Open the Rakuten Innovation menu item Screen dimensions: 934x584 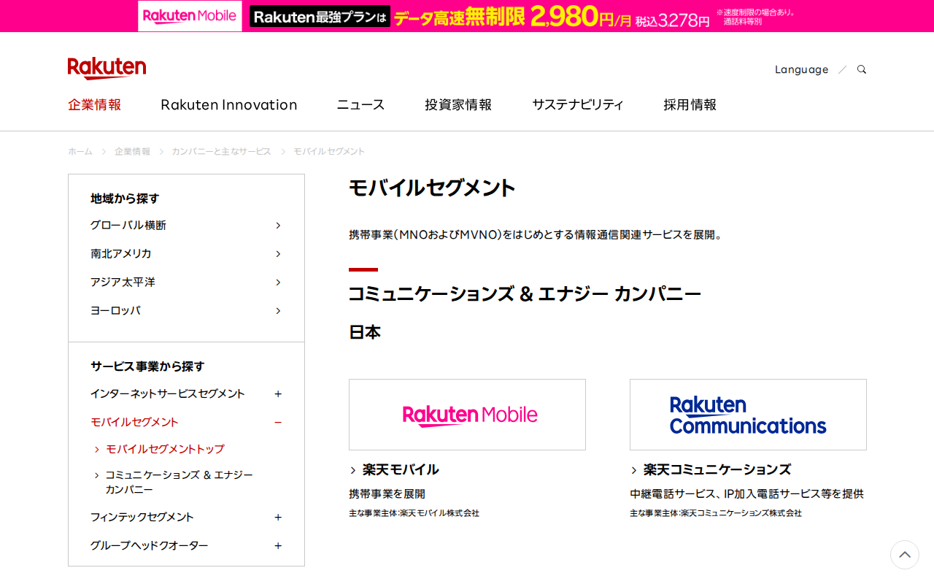229,104
